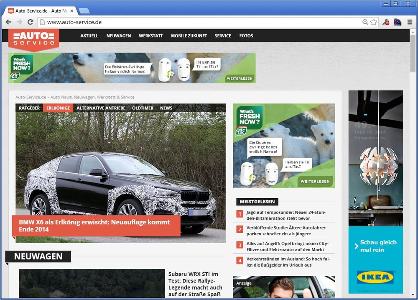Click the browser forward arrow
This screenshot has height=300, width=418.
[20, 22]
